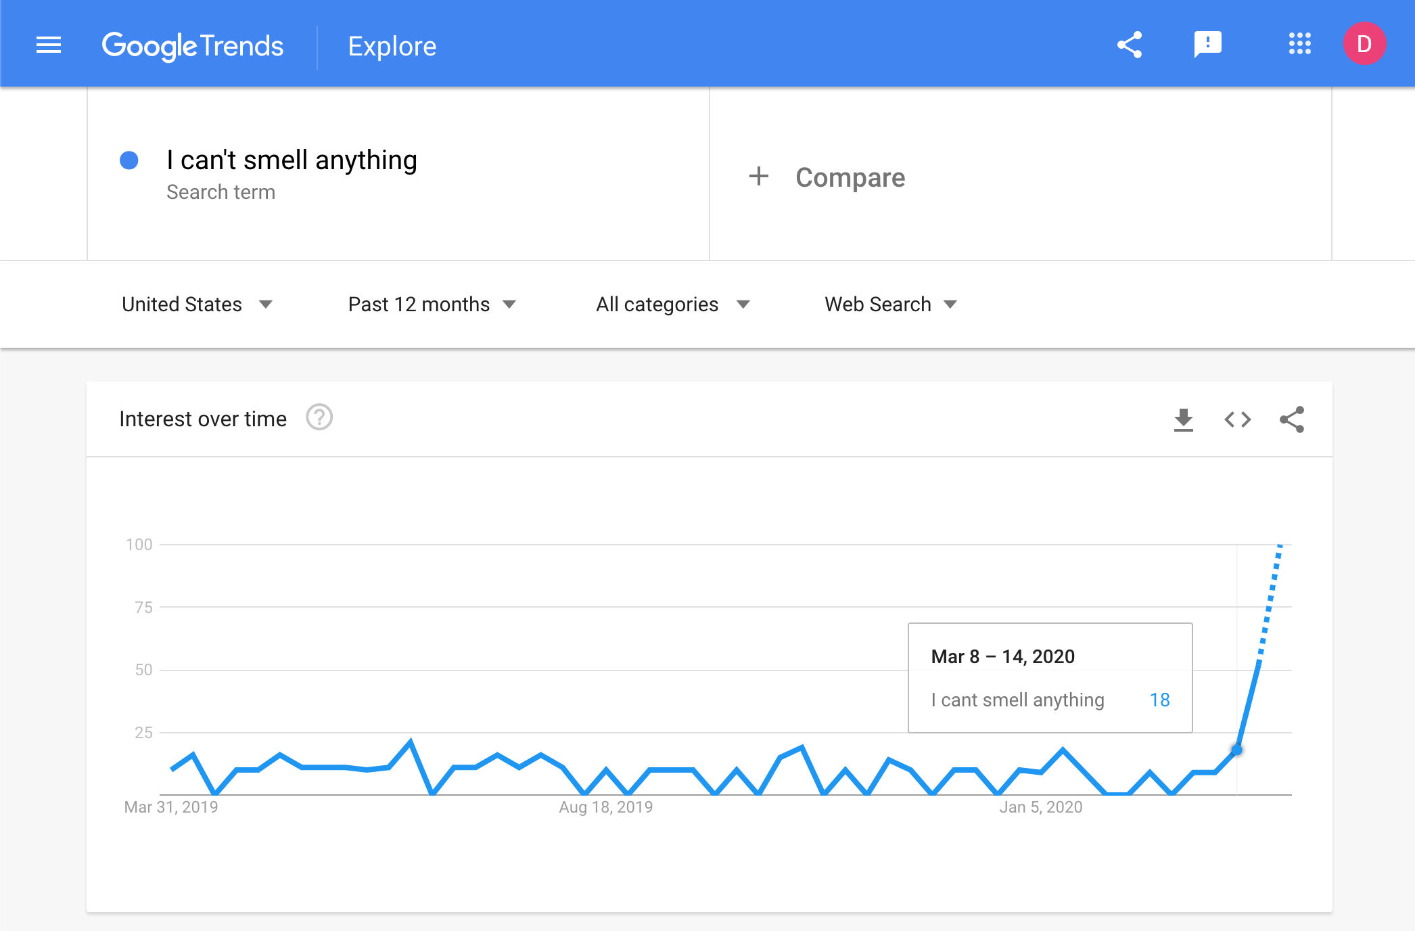The image size is (1415, 931).
Task: Go to the Explore section
Action: [x=392, y=46]
